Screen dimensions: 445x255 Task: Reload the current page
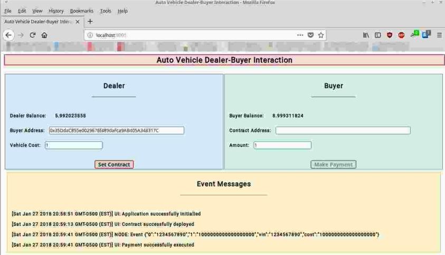[33, 35]
